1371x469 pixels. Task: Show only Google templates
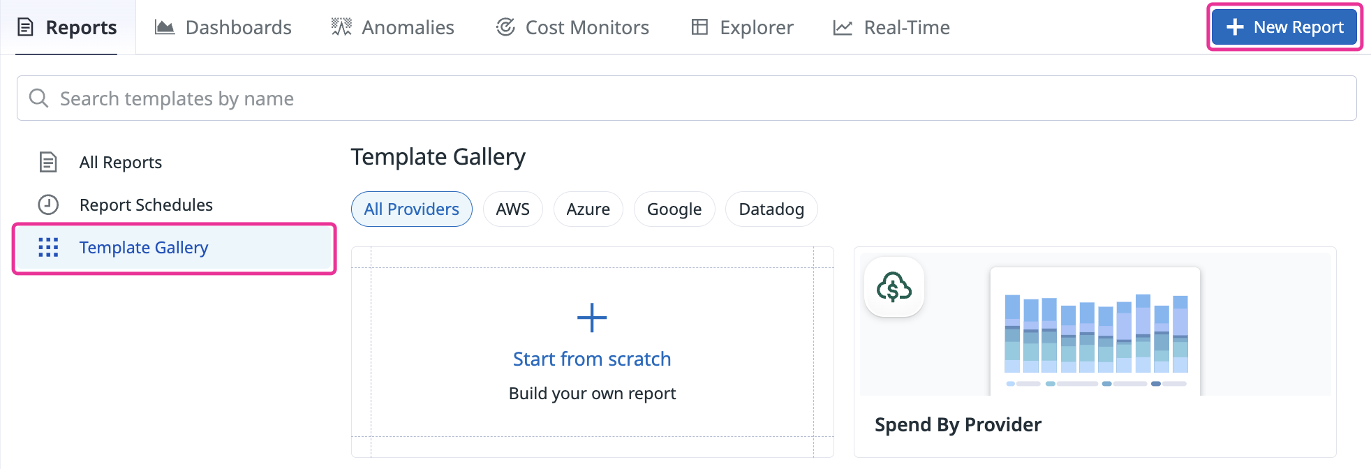(x=674, y=209)
